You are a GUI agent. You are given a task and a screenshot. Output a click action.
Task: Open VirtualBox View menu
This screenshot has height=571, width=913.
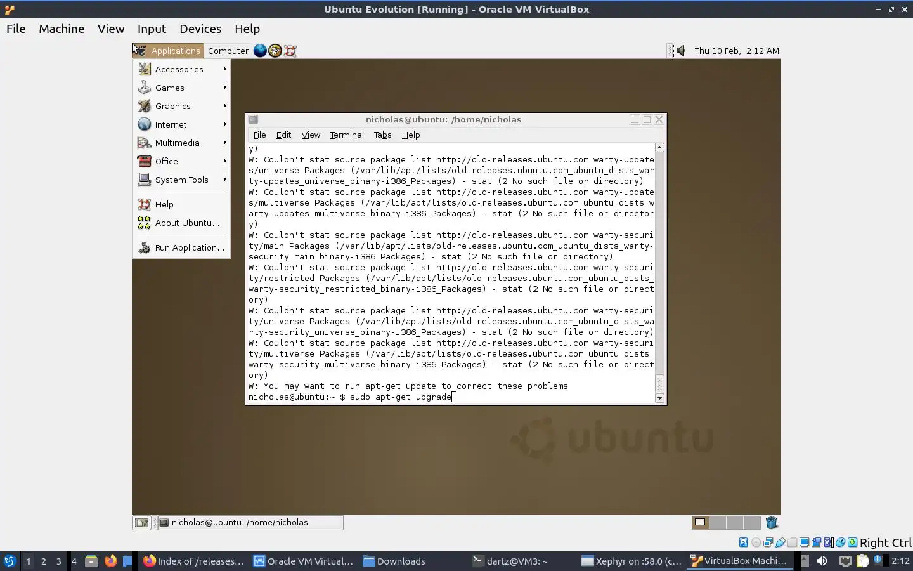111,29
